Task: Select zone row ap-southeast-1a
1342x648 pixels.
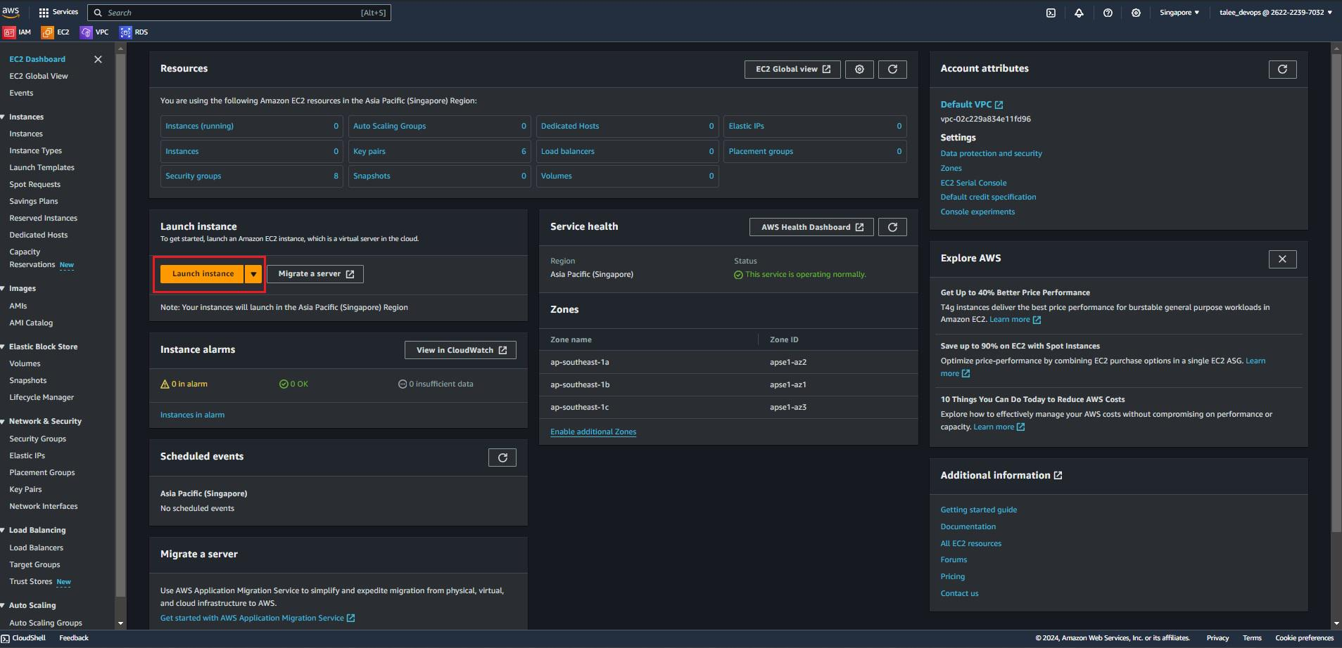Action: point(728,363)
